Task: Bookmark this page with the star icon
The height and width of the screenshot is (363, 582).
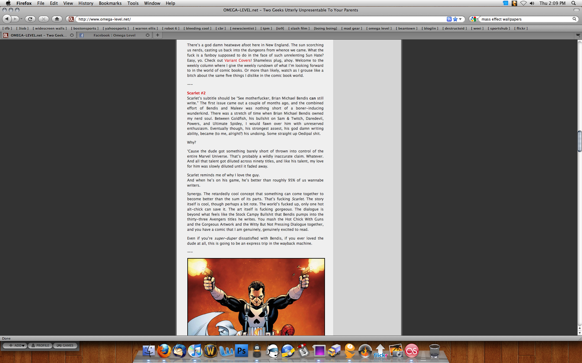Action: [x=455, y=19]
